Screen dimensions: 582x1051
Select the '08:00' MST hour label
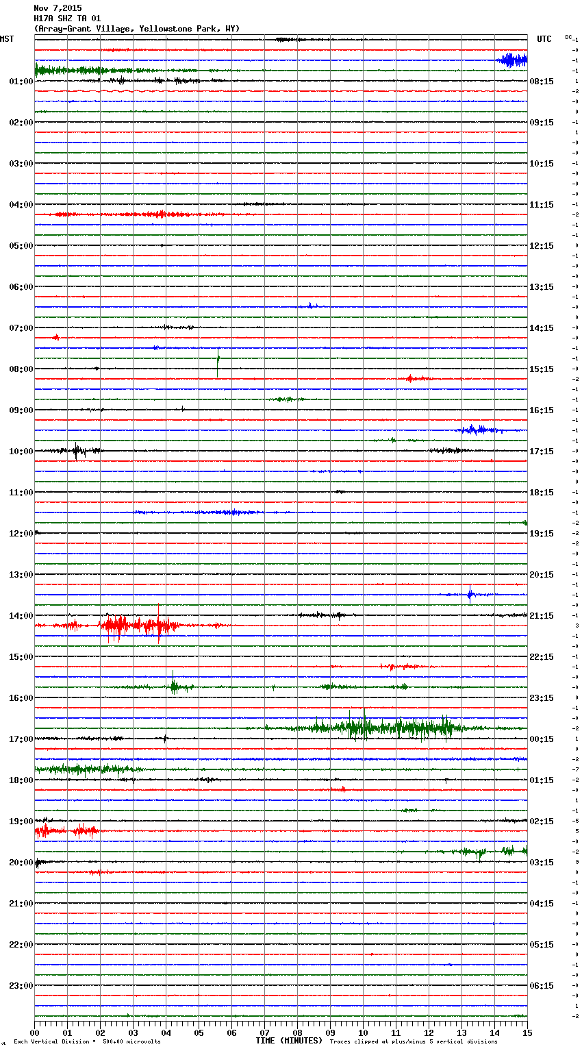(21, 369)
